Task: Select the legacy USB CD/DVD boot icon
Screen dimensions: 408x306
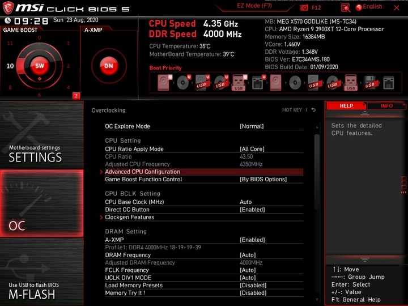Action: (x=332, y=83)
